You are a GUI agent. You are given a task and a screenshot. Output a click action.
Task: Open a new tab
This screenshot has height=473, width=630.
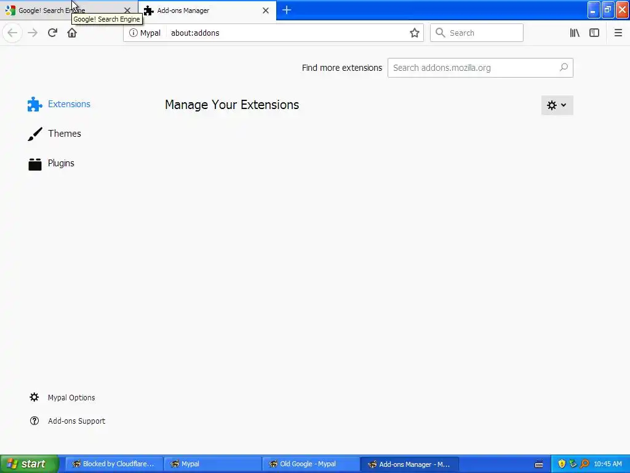tap(287, 10)
